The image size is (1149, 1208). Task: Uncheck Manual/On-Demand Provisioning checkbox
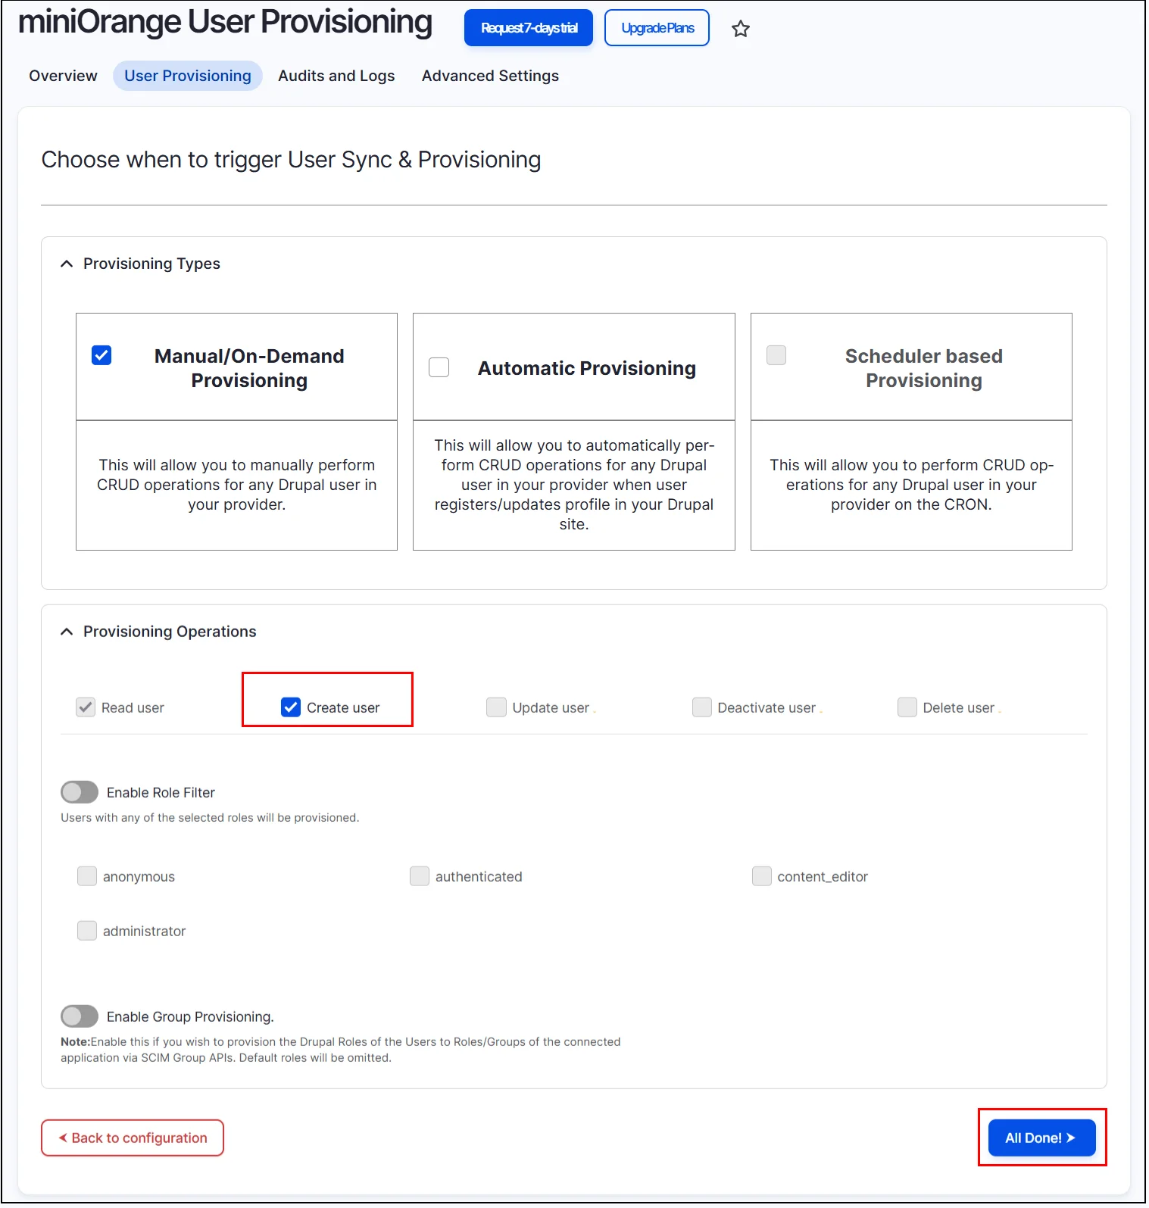(101, 355)
